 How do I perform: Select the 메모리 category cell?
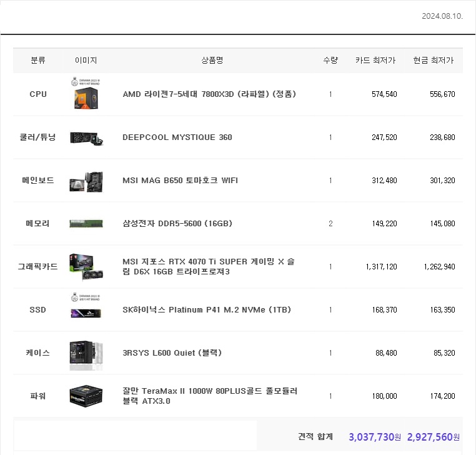[x=38, y=224]
